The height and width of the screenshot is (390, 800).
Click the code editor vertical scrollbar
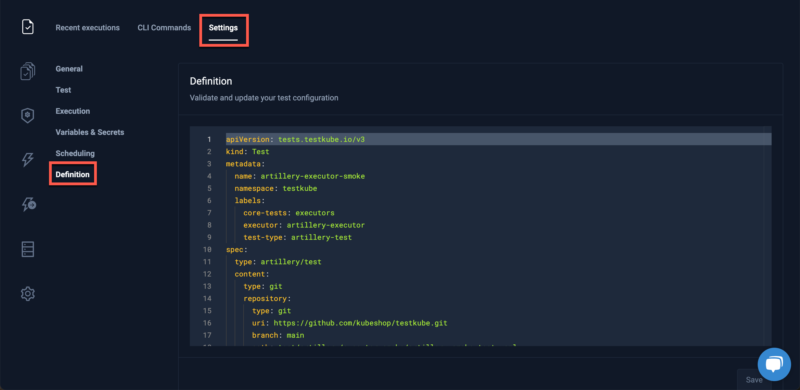(767, 236)
